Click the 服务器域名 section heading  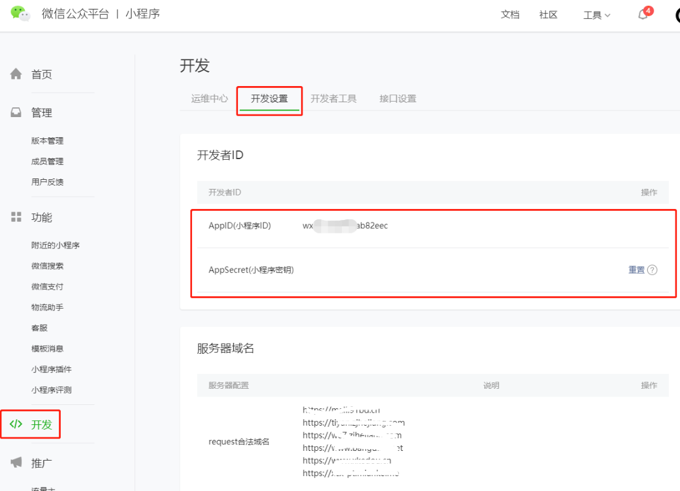tap(226, 348)
